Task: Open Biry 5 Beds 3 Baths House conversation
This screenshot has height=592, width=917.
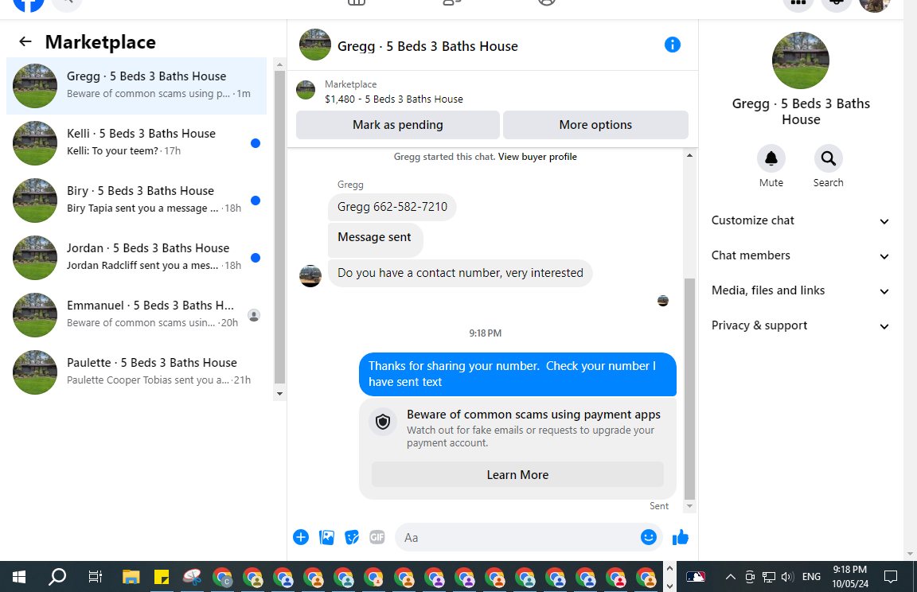Action: (x=136, y=201)
